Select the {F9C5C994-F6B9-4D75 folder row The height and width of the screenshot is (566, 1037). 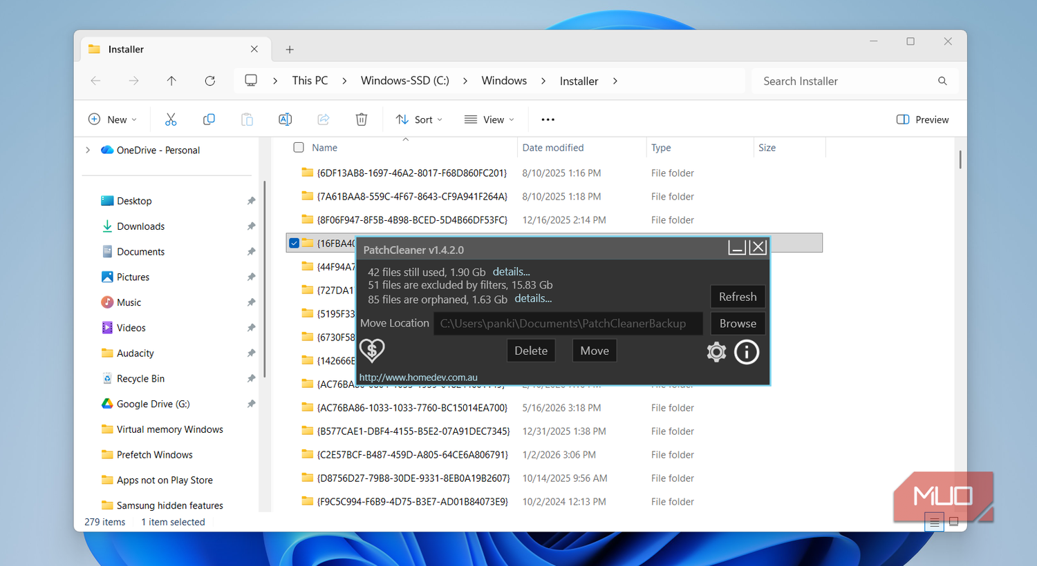(554, 502)
